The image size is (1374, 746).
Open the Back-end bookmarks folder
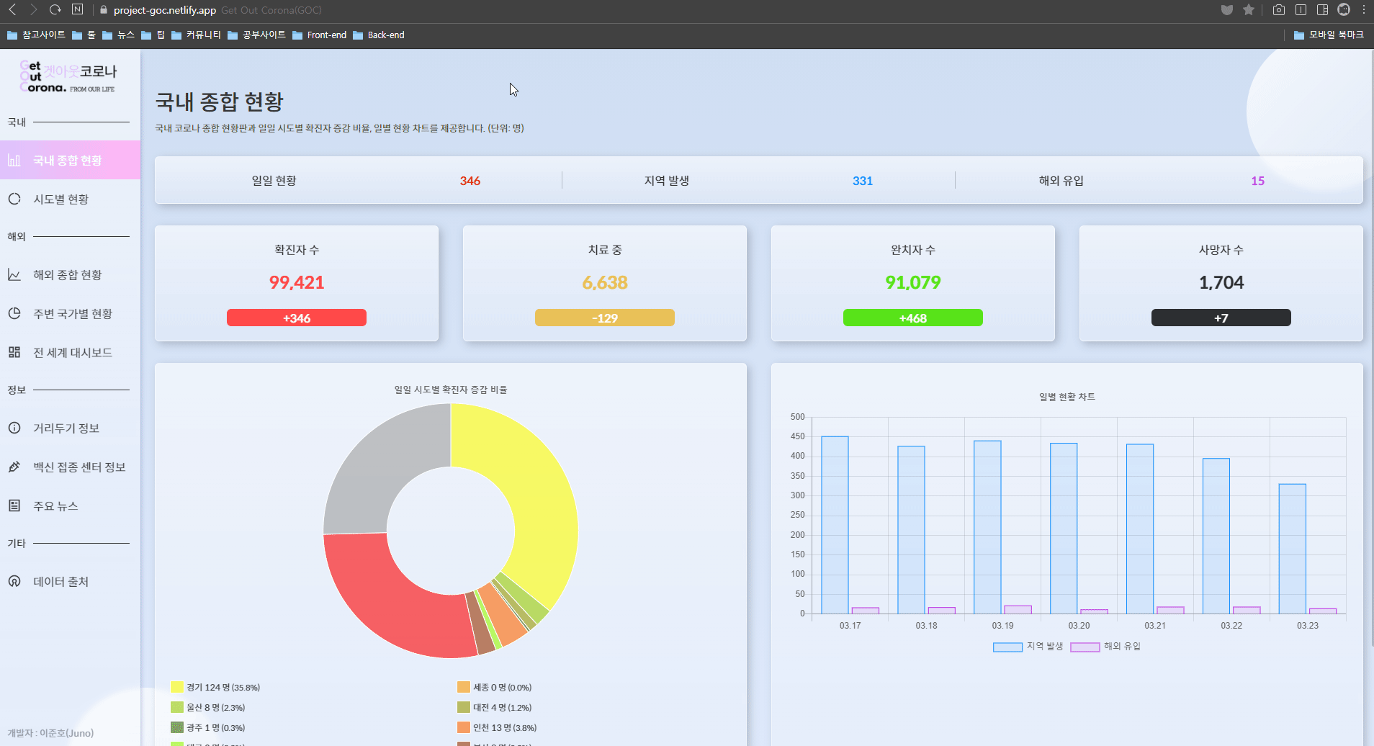[379, 35]
